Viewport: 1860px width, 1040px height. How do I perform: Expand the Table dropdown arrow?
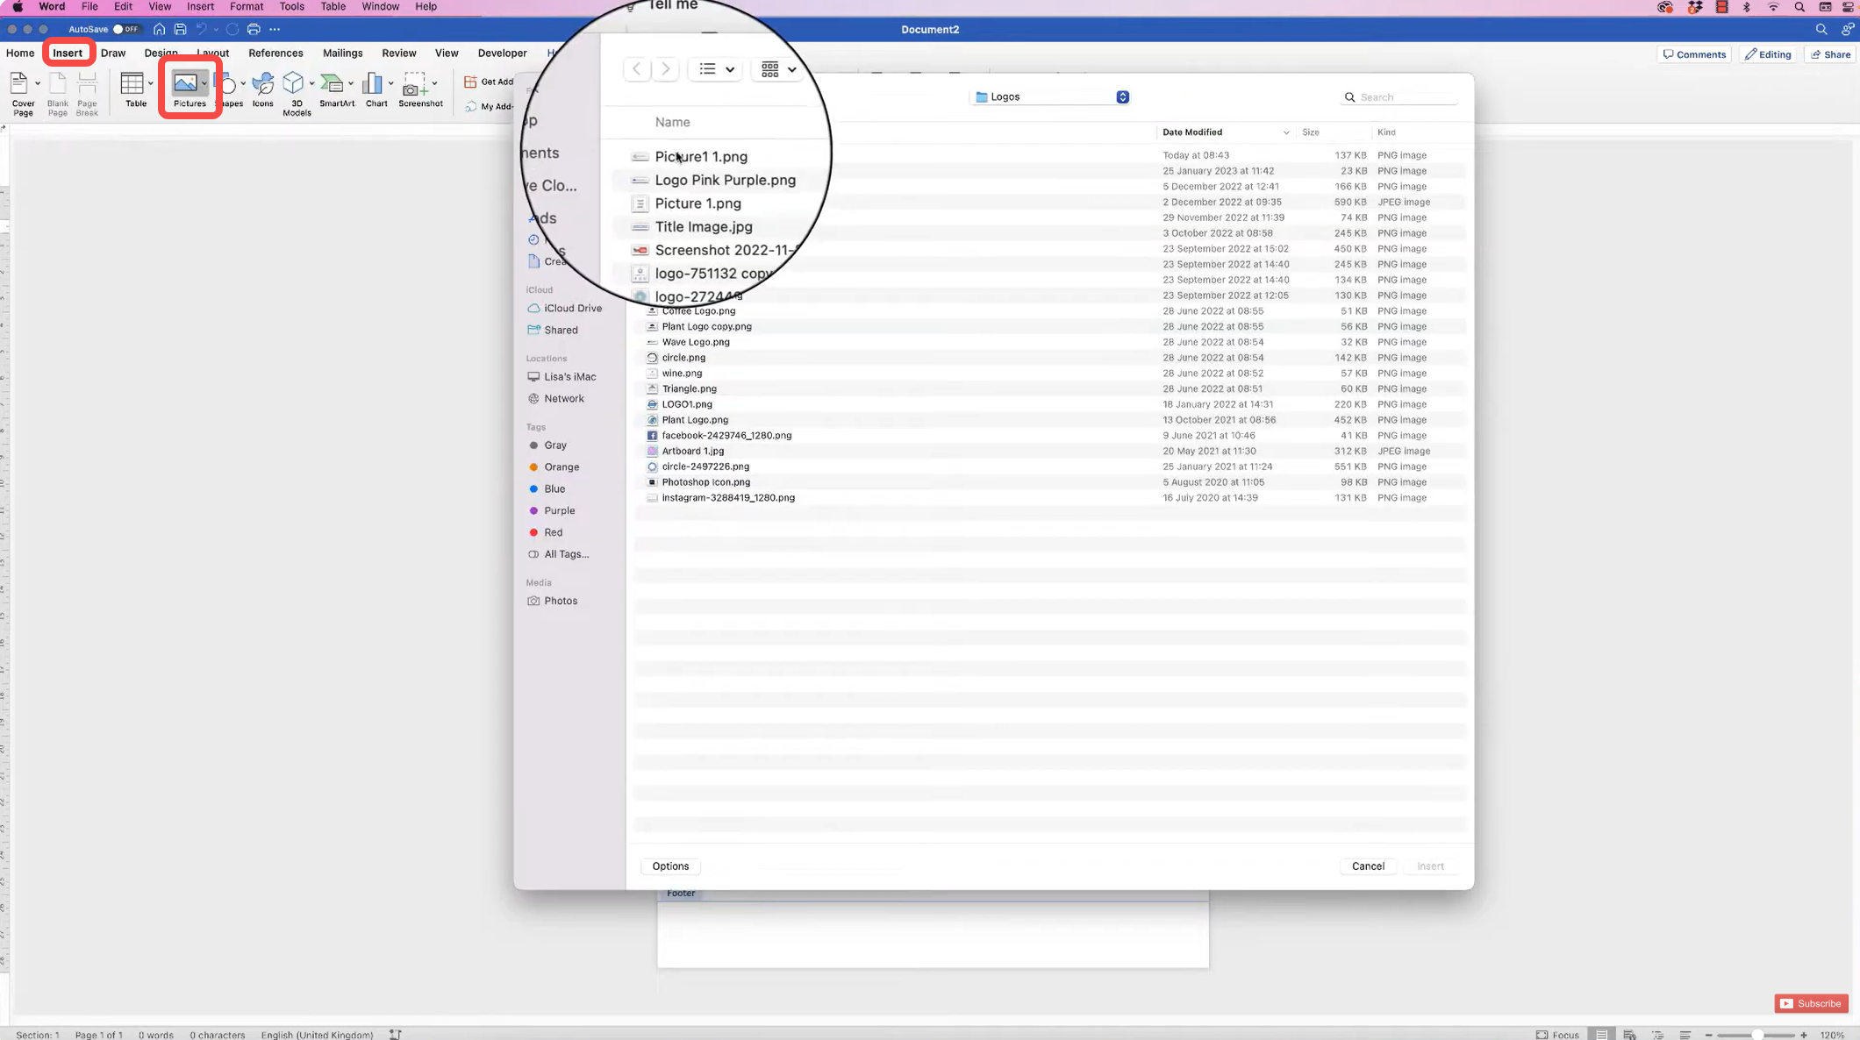pyautogui.click(x=150, y=83)
